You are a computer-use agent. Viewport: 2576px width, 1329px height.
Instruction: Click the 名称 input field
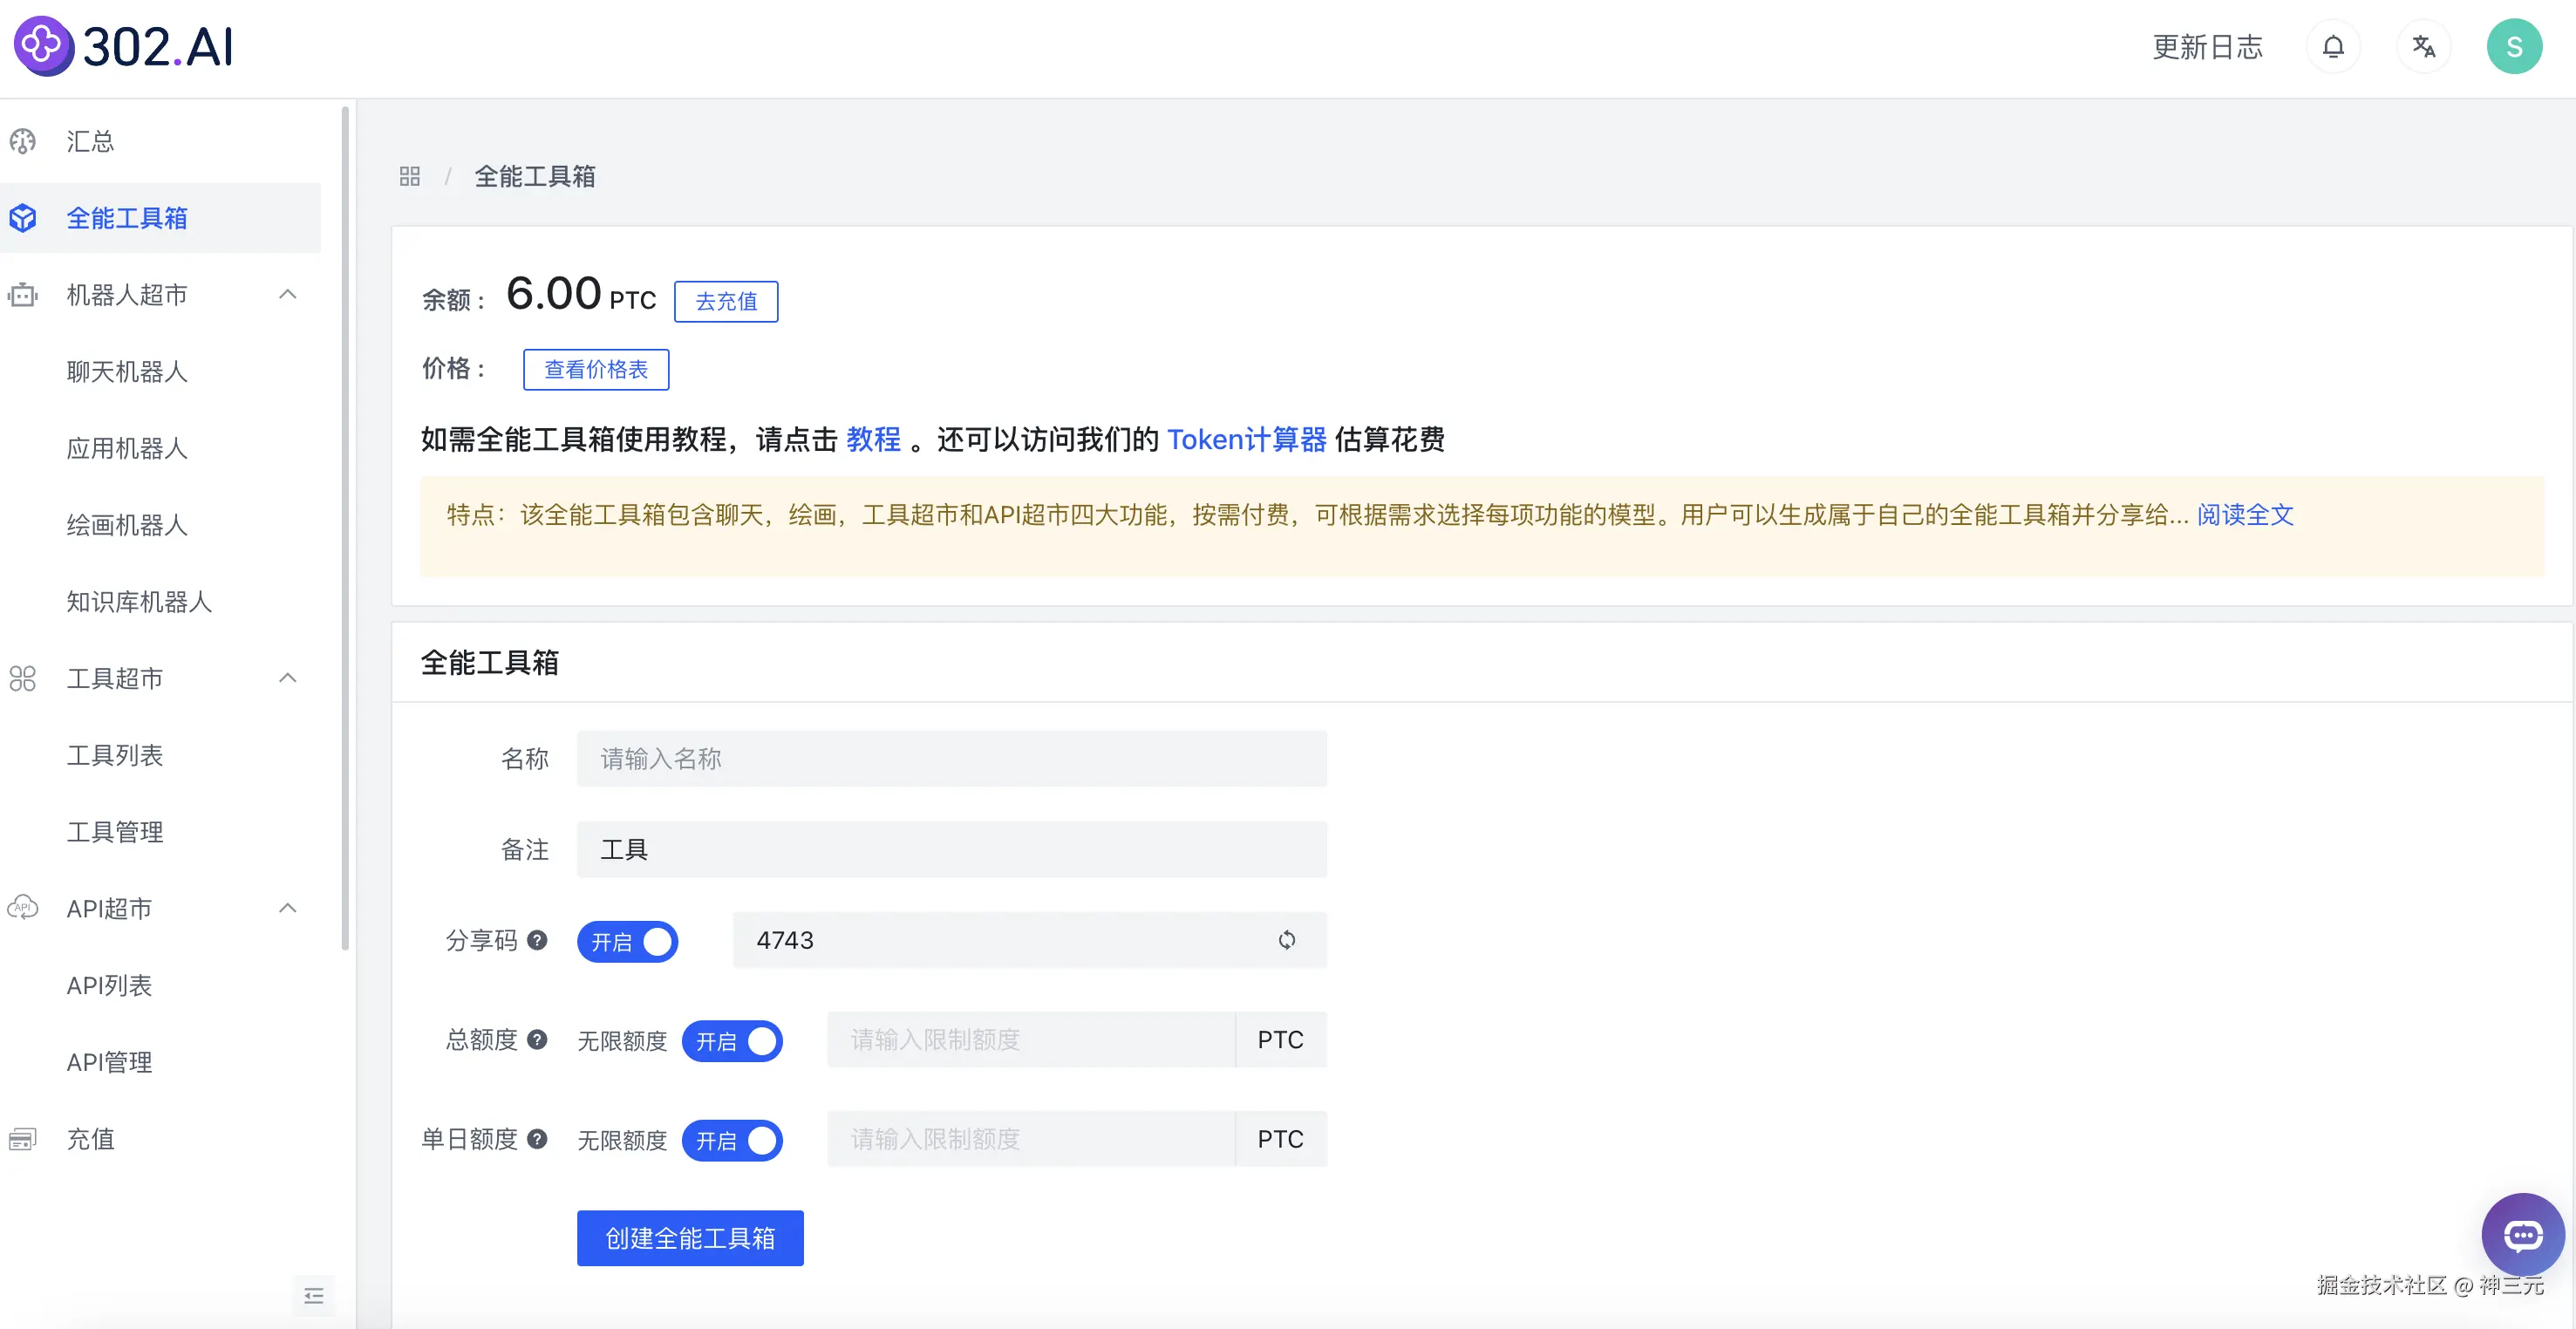[951, 759]
